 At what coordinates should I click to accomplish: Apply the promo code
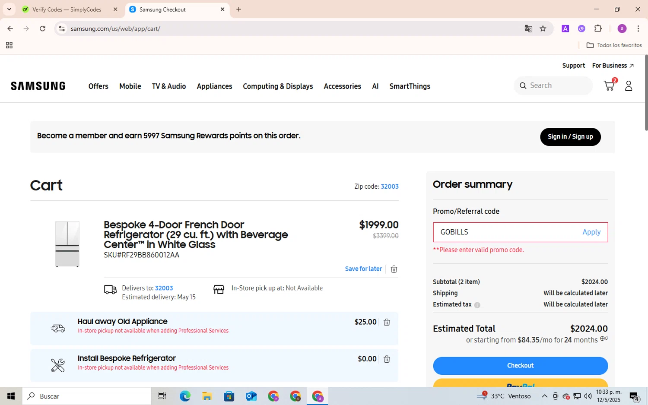591,232
